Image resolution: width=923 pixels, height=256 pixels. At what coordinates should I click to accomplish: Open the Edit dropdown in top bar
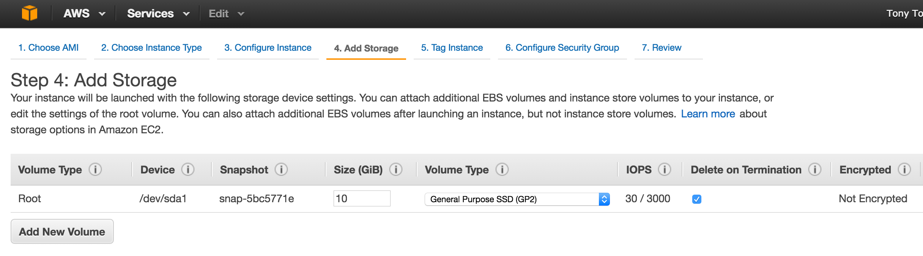coord(226,14)
